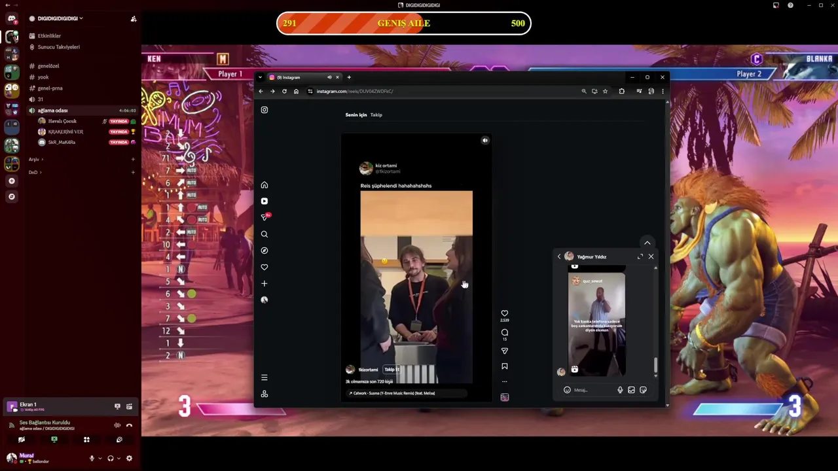Reload the Instagram page
The height and width of the screenshot is (471, 838).
tap(284, 91)
